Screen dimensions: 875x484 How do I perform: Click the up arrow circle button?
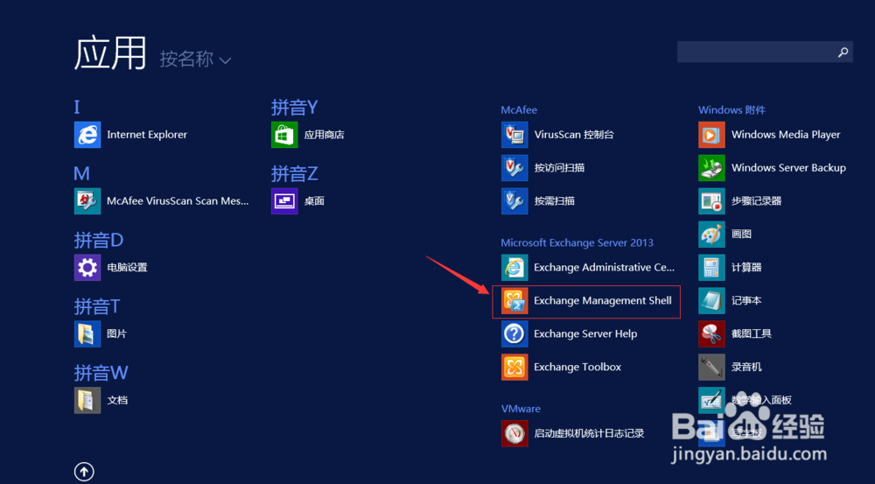click(x=84, y=472)
